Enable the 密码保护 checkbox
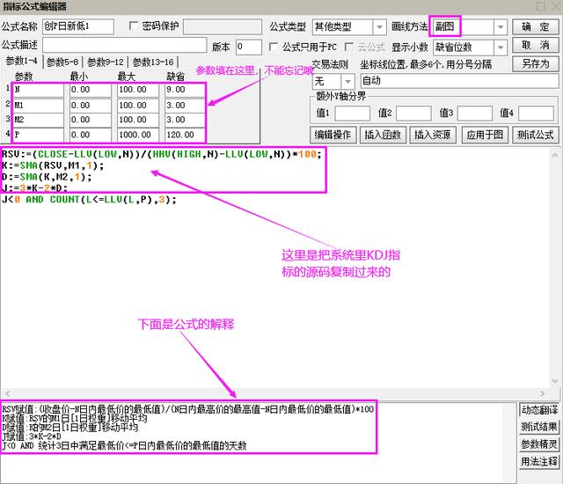This screenshot has height=484, width=563. (134, 27)
